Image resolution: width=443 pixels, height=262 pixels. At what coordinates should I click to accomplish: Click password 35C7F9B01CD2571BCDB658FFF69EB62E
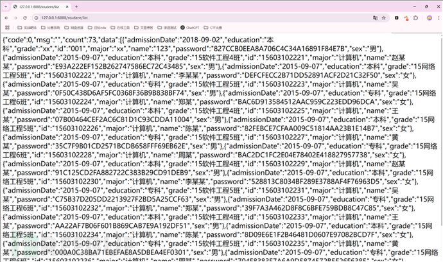pyautogui.click(x=121, y=146)
